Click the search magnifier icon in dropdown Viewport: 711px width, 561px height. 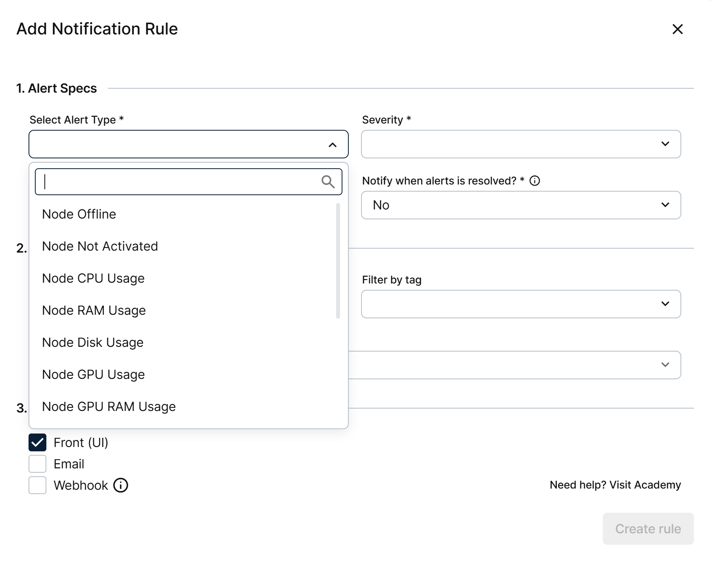point(328,182)
